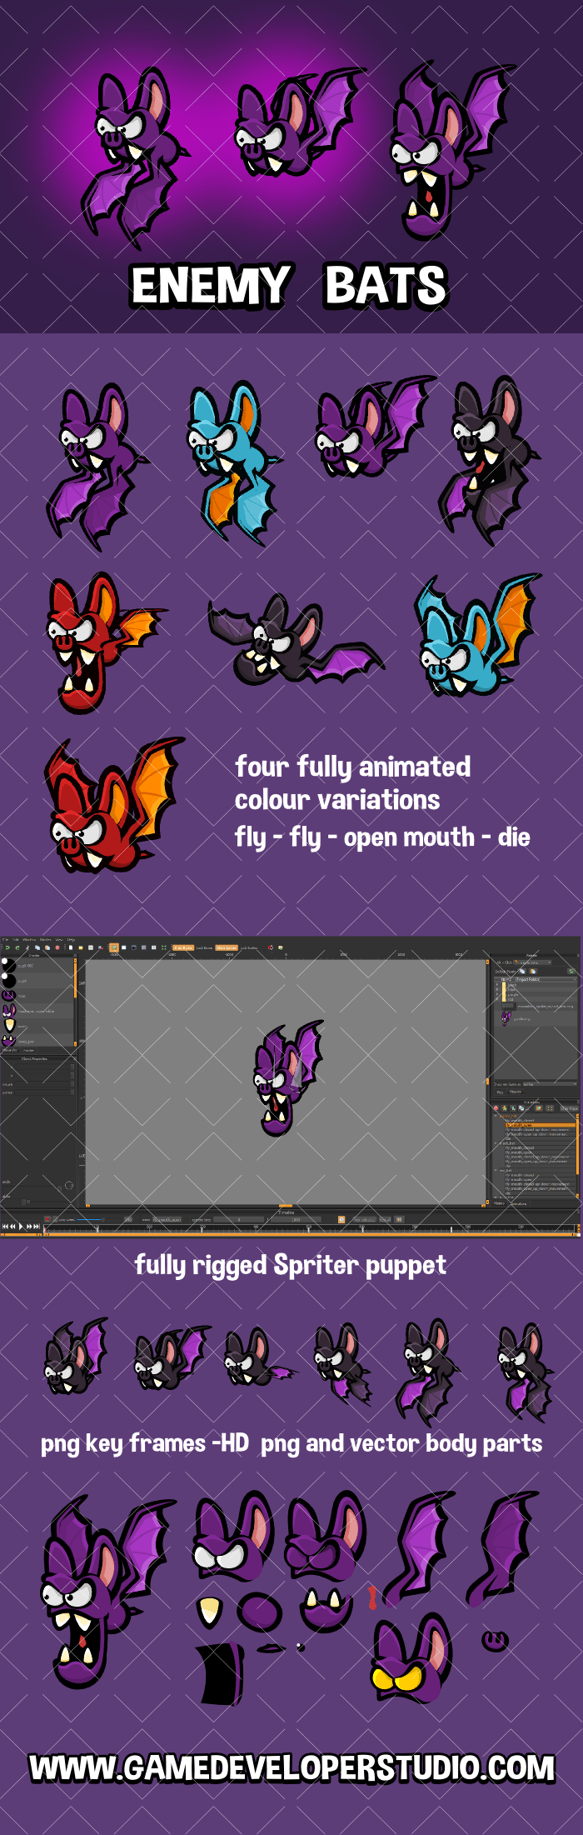583x1835 pixels.
Task: Click the open folder toolbar icon
Action: point(81,947)
